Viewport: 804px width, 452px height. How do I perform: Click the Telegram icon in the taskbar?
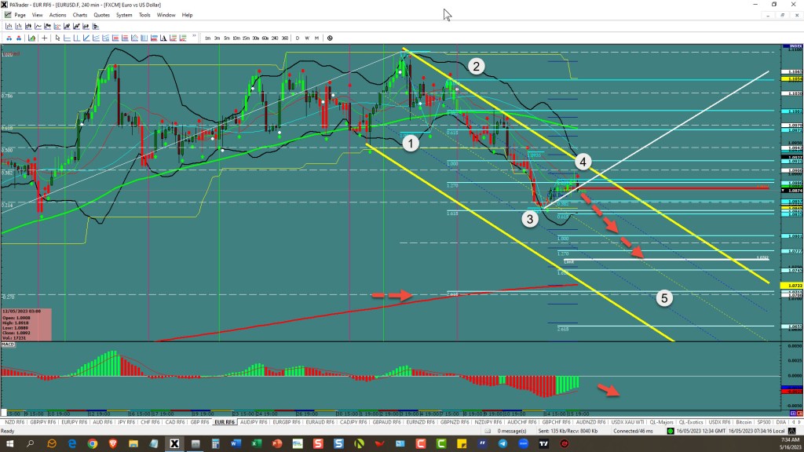coord(502,443)
